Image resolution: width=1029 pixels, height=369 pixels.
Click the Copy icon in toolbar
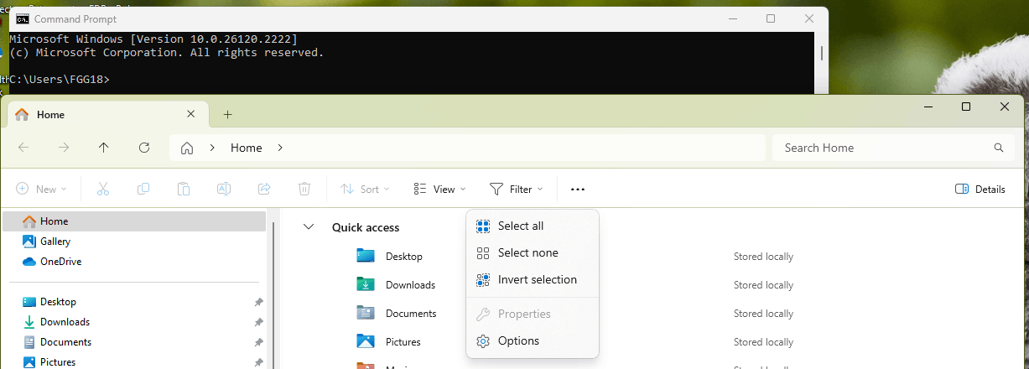pyautogui.click(x=143, y=190)
